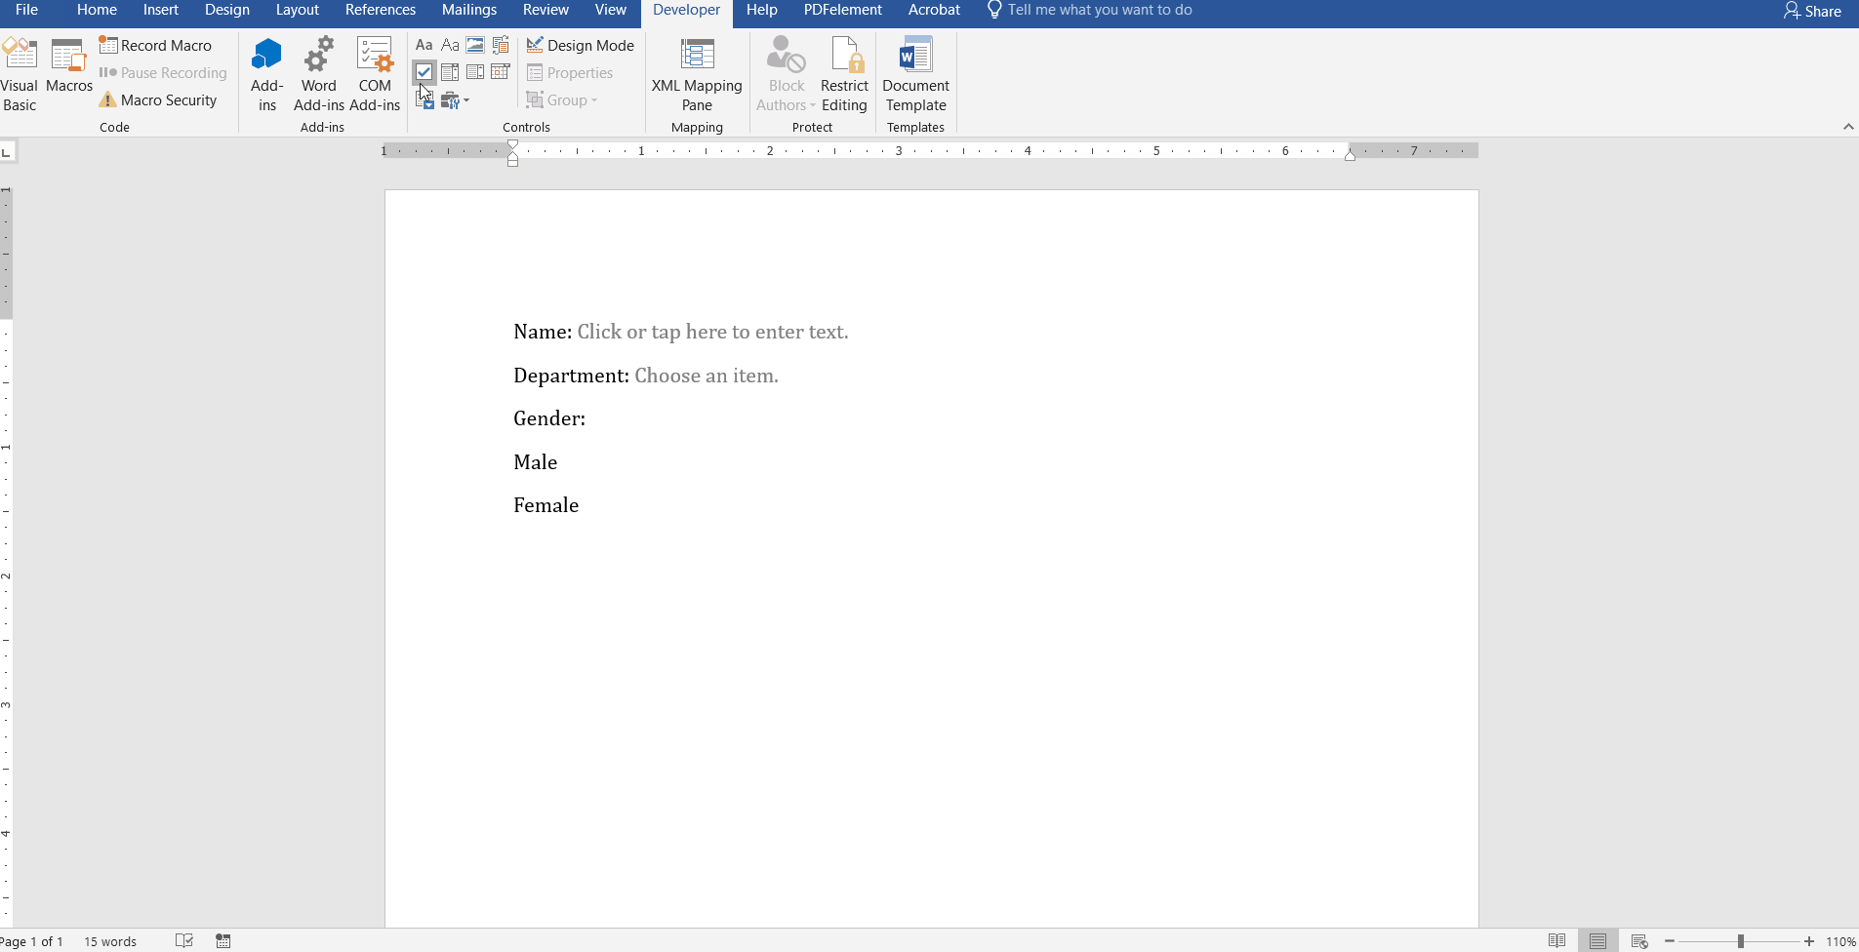Open the Add-ins store button

pyautogui.click(x=266, y=74)
